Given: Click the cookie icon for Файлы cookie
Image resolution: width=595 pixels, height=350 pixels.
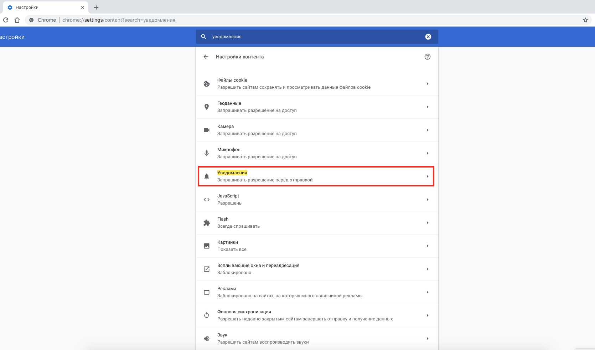Looking at the screenshot, I should coord(207,84).
